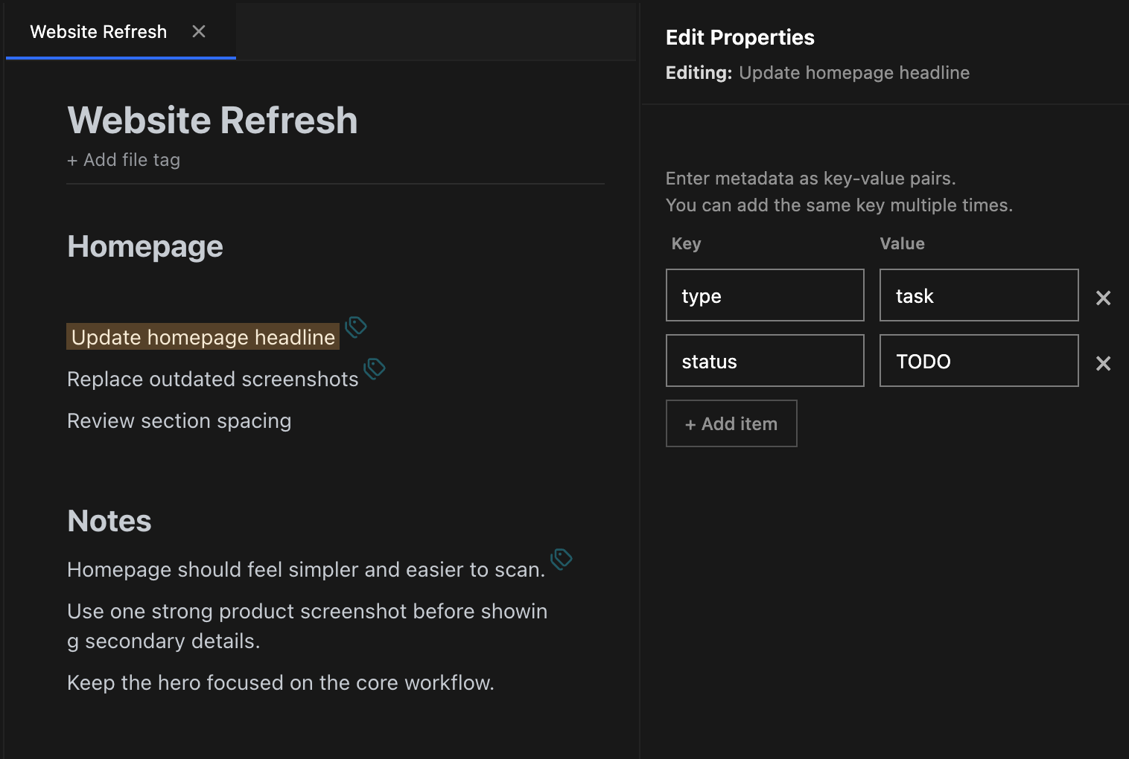
Task: Click the 'TODO' value field
Action: point(978,361)
